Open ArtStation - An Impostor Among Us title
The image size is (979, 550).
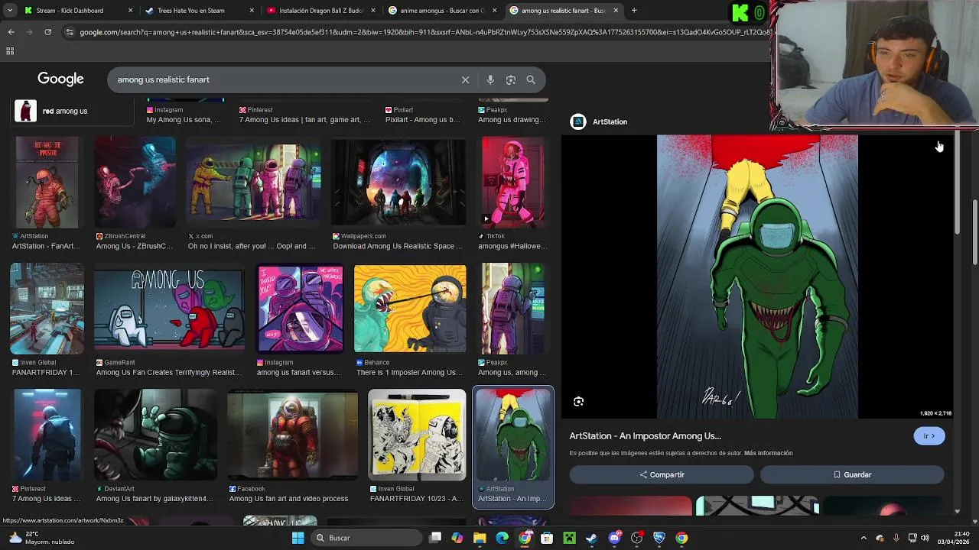coord(645,436)
